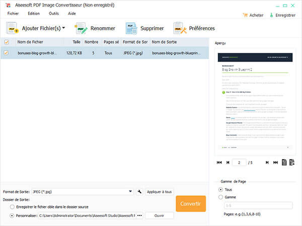This screenshot has width=302, height=226.
Task: Jump to the last preview page
Action: click(275, 163)
